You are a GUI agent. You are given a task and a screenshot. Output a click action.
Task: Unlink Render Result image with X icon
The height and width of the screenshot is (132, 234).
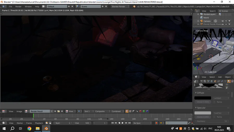(62, 111)
